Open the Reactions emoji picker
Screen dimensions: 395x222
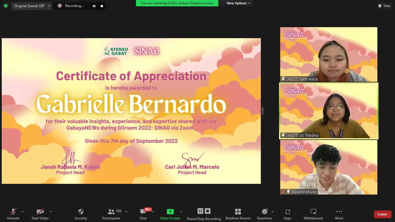[x=265, y=214]
